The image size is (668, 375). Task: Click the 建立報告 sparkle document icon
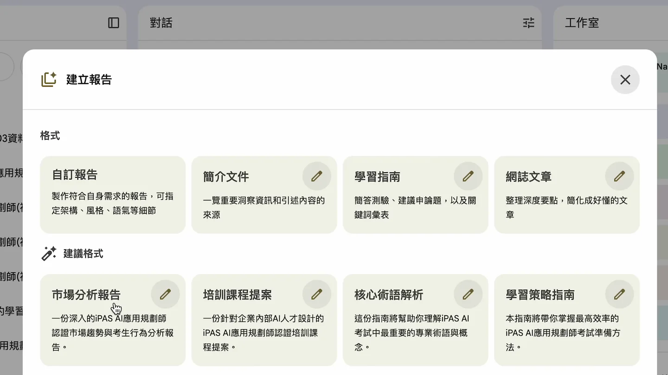49,80
